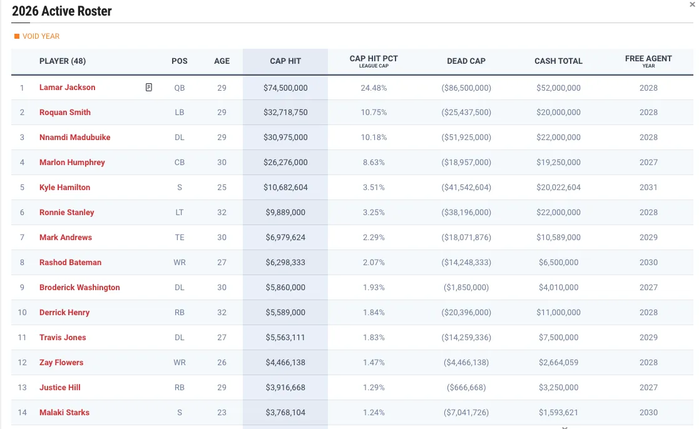699x429 pixels.
Task: Click Lamar Jackson's $74,500,000 cap hit cell
Action: [285, 88]
